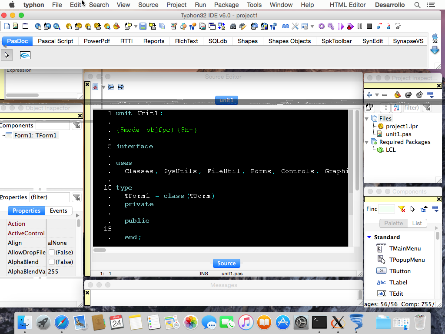Select the arrow selection tool on palette

pyautogui.click(x=7, y=55)
